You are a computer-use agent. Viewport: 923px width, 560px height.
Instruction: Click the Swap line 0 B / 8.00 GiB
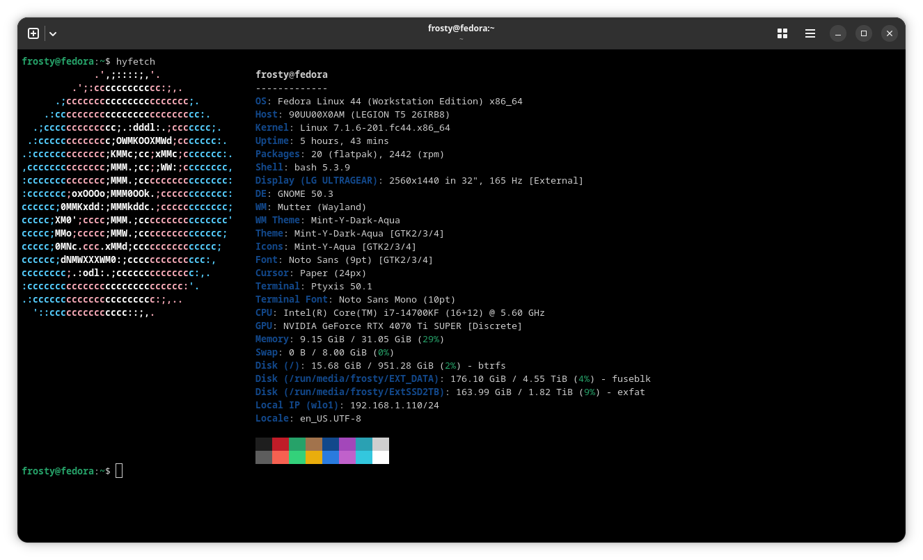pyautogui.click(x=325, y=352)
